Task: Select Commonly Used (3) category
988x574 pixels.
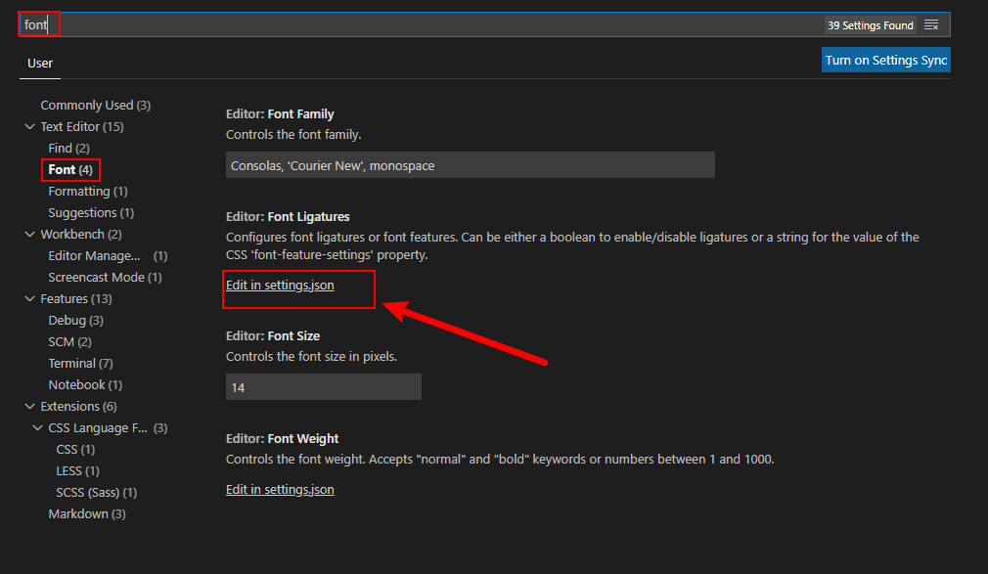Action: [95, 106]
